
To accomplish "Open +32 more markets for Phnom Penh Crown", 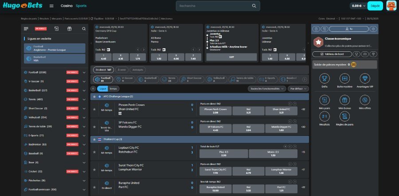I will [303, 109].
